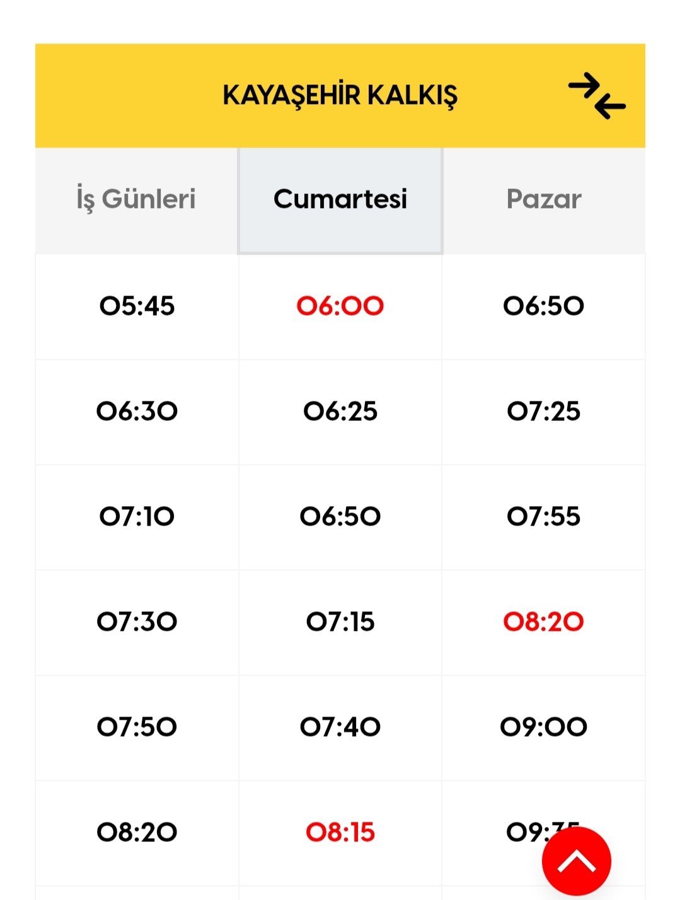The width and height of the screenshot is (680, 900).
Task: Pick the 07:10 weekday time
Action: tap(137, 517)
